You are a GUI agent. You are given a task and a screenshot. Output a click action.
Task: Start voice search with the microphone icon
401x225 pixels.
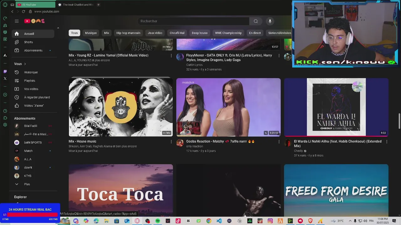tap(270, 21)
